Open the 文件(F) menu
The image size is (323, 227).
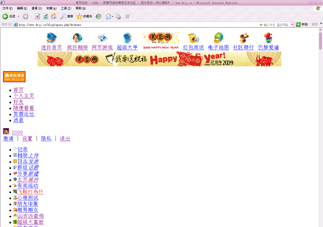pyautogui.click(x=8, y=8)
